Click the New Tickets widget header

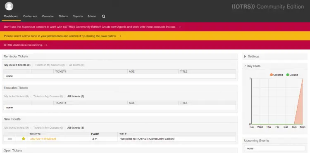(x=120, y=119)
